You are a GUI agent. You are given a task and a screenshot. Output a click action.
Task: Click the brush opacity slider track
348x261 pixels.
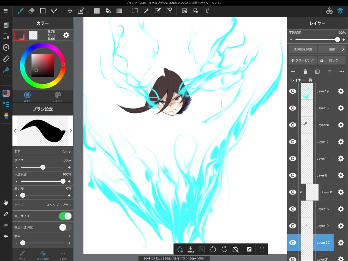click(43, 181)
